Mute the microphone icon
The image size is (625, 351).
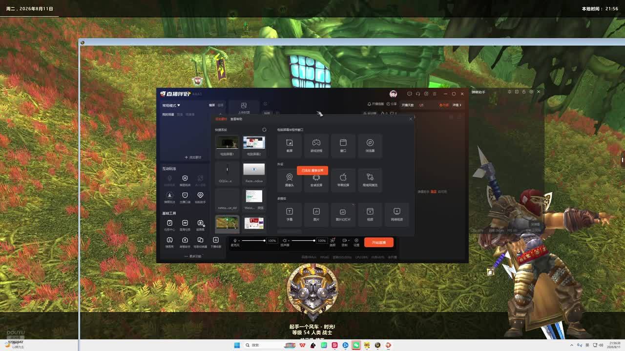[235, 241]
